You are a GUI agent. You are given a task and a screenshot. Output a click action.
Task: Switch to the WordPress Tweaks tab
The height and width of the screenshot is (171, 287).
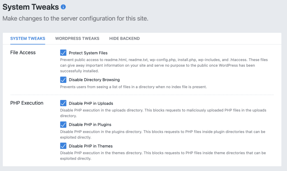coord(77,38)
